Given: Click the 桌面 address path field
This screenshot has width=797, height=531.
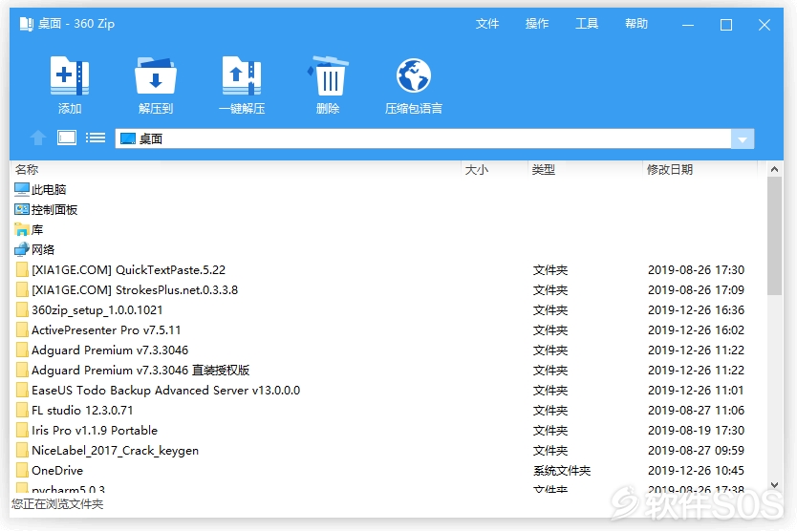Looking at the screenshot, I should 423,138.
